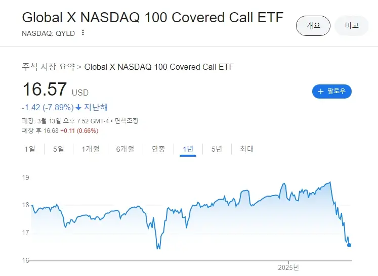This screenshot has width=378, height=276.
Task: Show the 1개월 chart range
Action: pyautogui.click(x=91, y=149)
